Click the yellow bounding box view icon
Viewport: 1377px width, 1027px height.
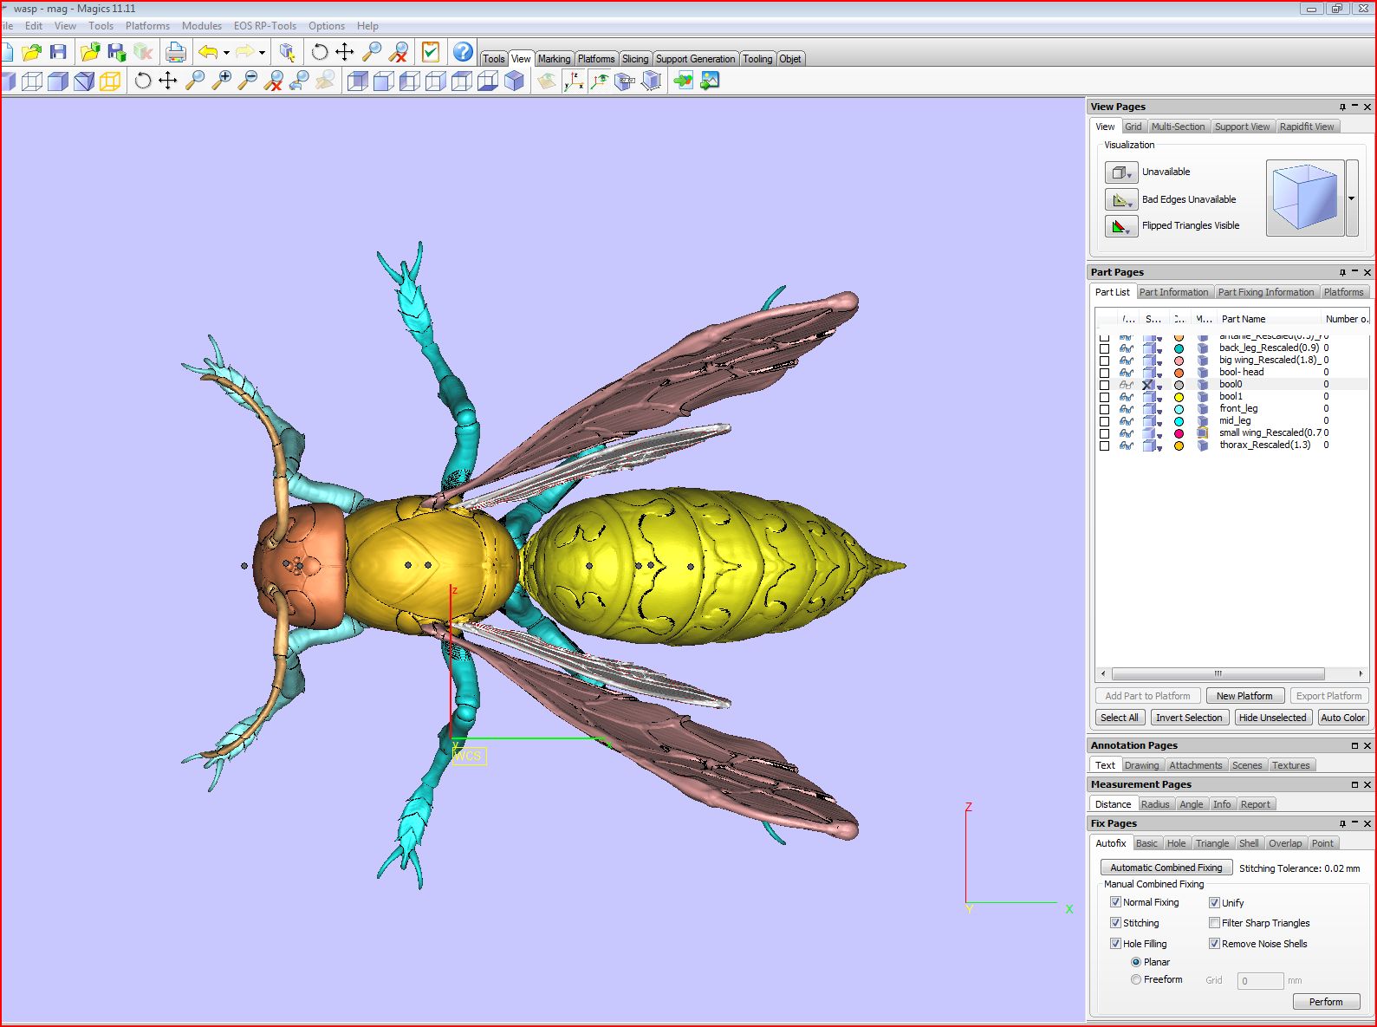(110, 81)
